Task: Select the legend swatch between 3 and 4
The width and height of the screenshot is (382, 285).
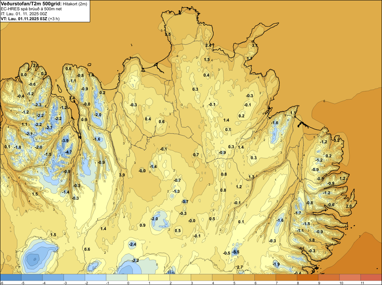Action: (x=201, y=277)
